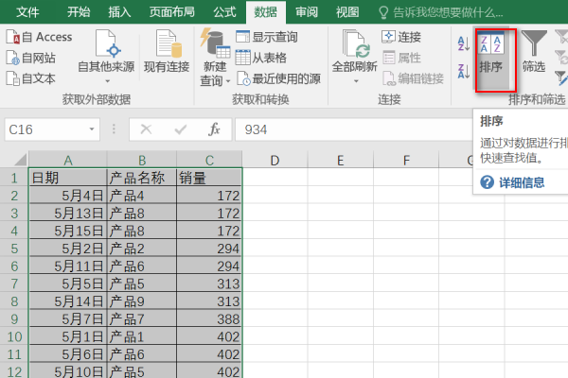Switch to the 公式 ribbon tab
Viewport: 568px width, 378px height.
tap(224, 11)
